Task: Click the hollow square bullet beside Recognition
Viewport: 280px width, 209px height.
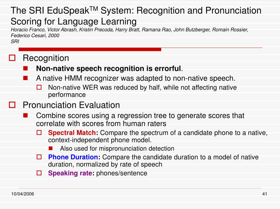Action: click(12, 58)
